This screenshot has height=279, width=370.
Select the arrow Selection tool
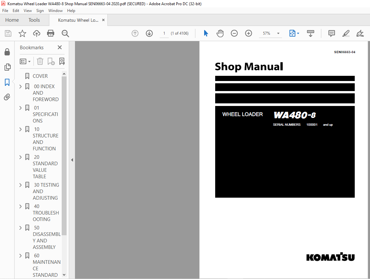pos(206,33)
